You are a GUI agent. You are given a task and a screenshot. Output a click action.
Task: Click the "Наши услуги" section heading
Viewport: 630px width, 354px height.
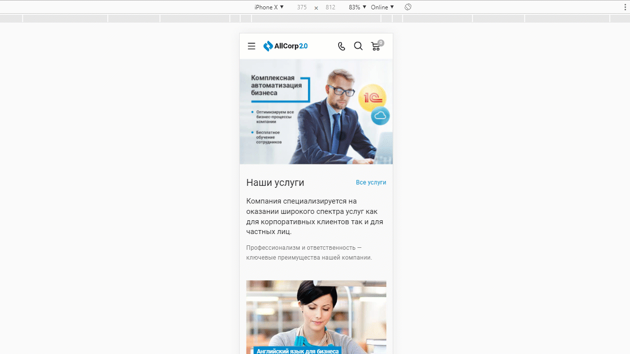(x=275, y=182)
